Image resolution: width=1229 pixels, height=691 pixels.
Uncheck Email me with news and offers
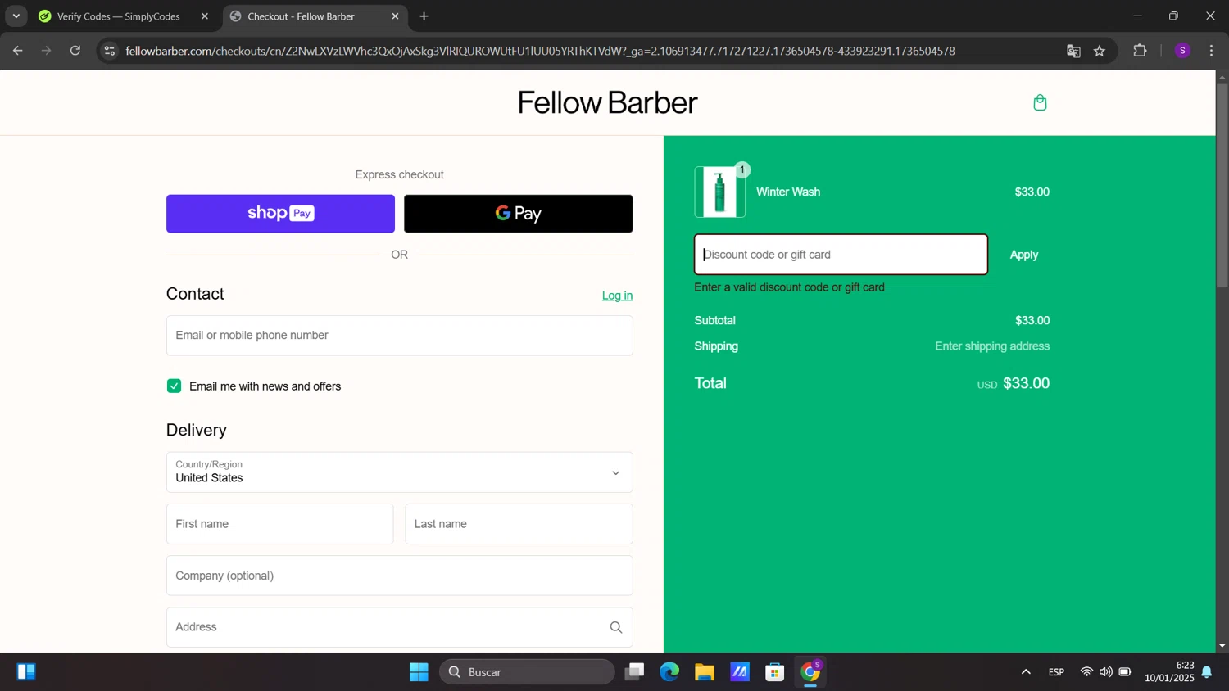tap(174, 386)
